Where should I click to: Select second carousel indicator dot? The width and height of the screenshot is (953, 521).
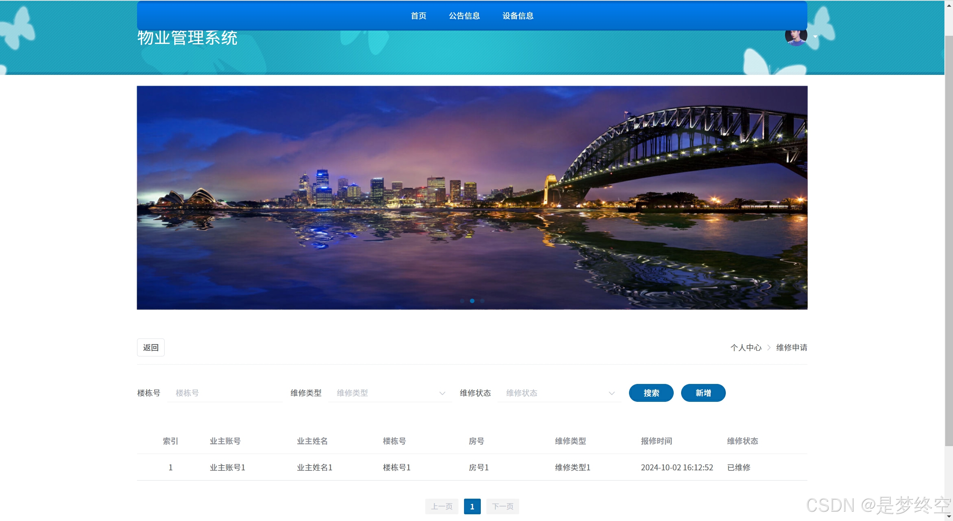(x=472, y=301)
